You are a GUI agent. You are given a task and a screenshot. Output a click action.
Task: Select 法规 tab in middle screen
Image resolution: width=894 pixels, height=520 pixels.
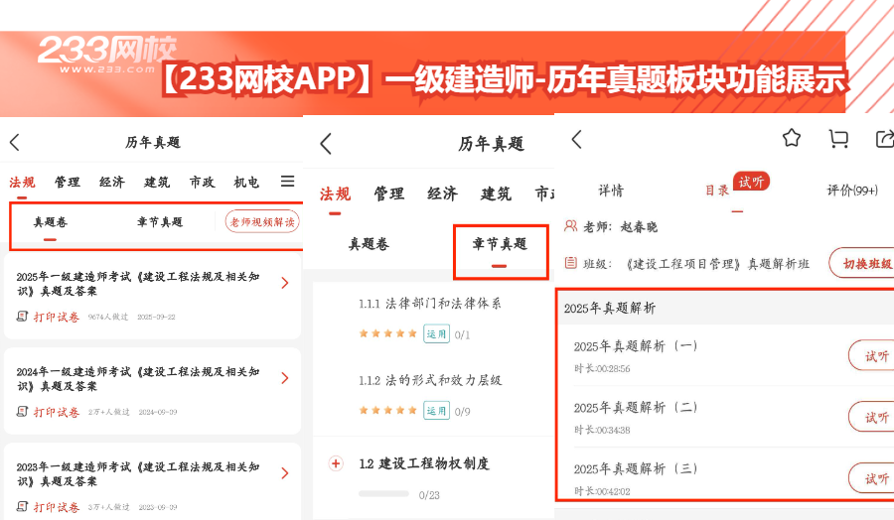(336, 195)
